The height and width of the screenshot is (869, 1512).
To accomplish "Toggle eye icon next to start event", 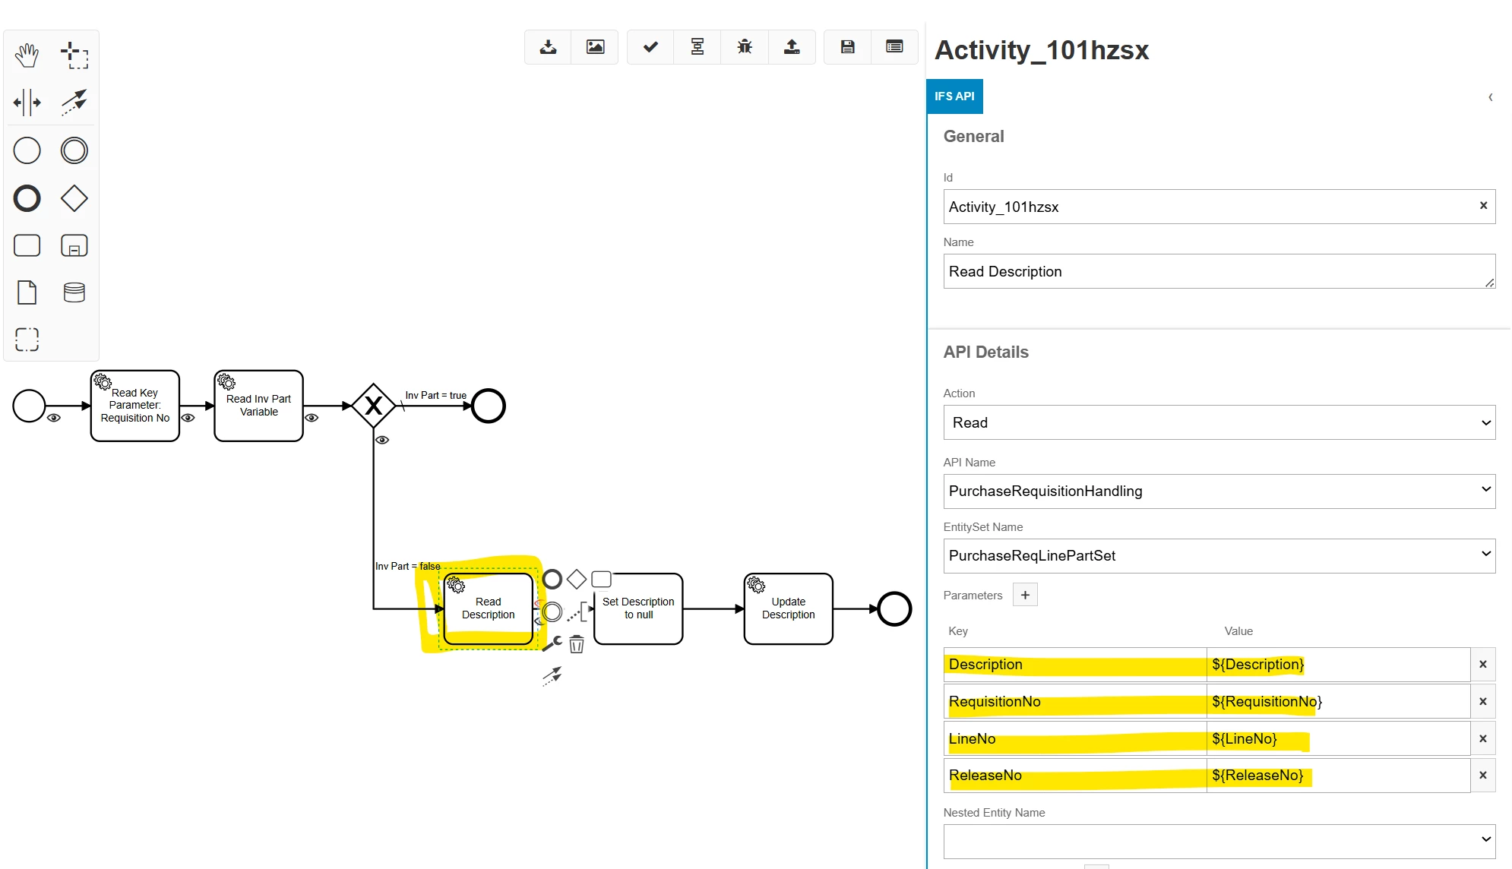I will pyautogui.click(x=54, y=418).
